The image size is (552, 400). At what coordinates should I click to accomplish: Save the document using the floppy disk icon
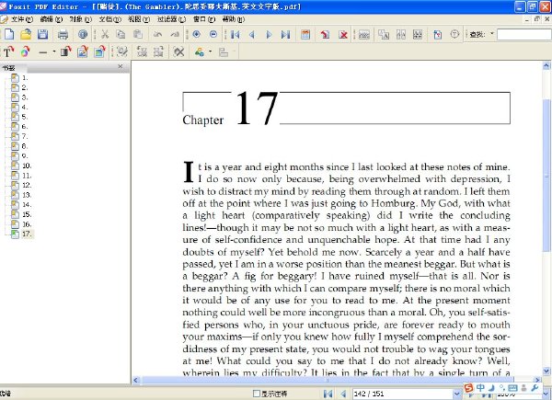42,34
